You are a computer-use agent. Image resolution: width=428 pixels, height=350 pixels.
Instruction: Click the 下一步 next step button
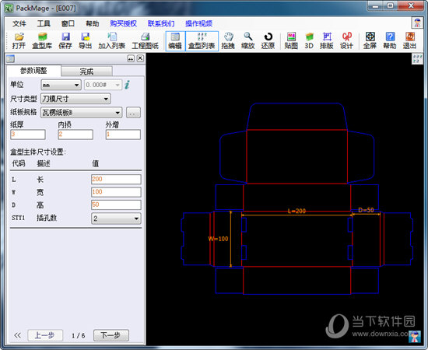(x=111, y=335)
